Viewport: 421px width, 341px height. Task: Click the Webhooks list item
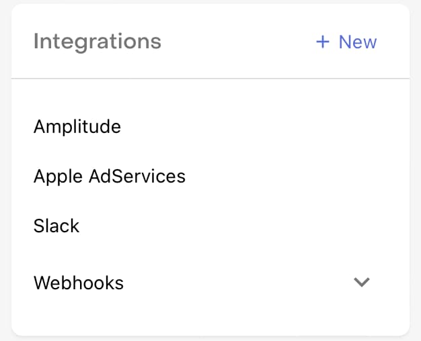coord(79,283)
